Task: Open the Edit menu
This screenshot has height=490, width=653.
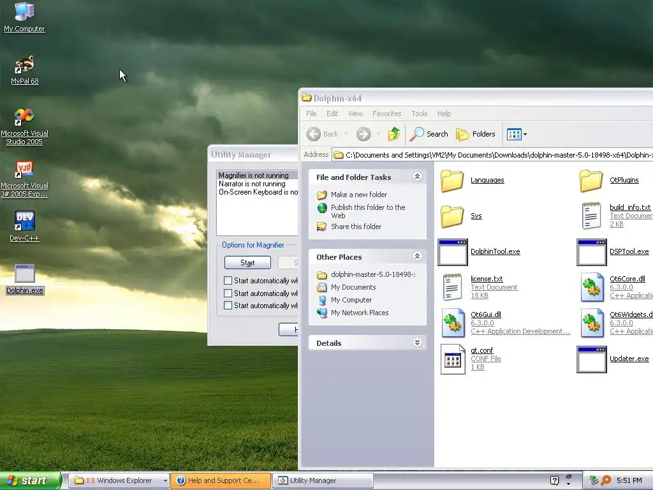Action: 332,114
